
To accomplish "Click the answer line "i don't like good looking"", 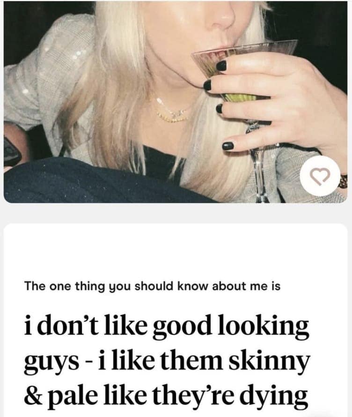I will (x=166, y=326).
